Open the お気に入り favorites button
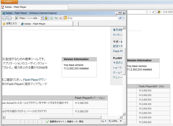 point(10,24)
